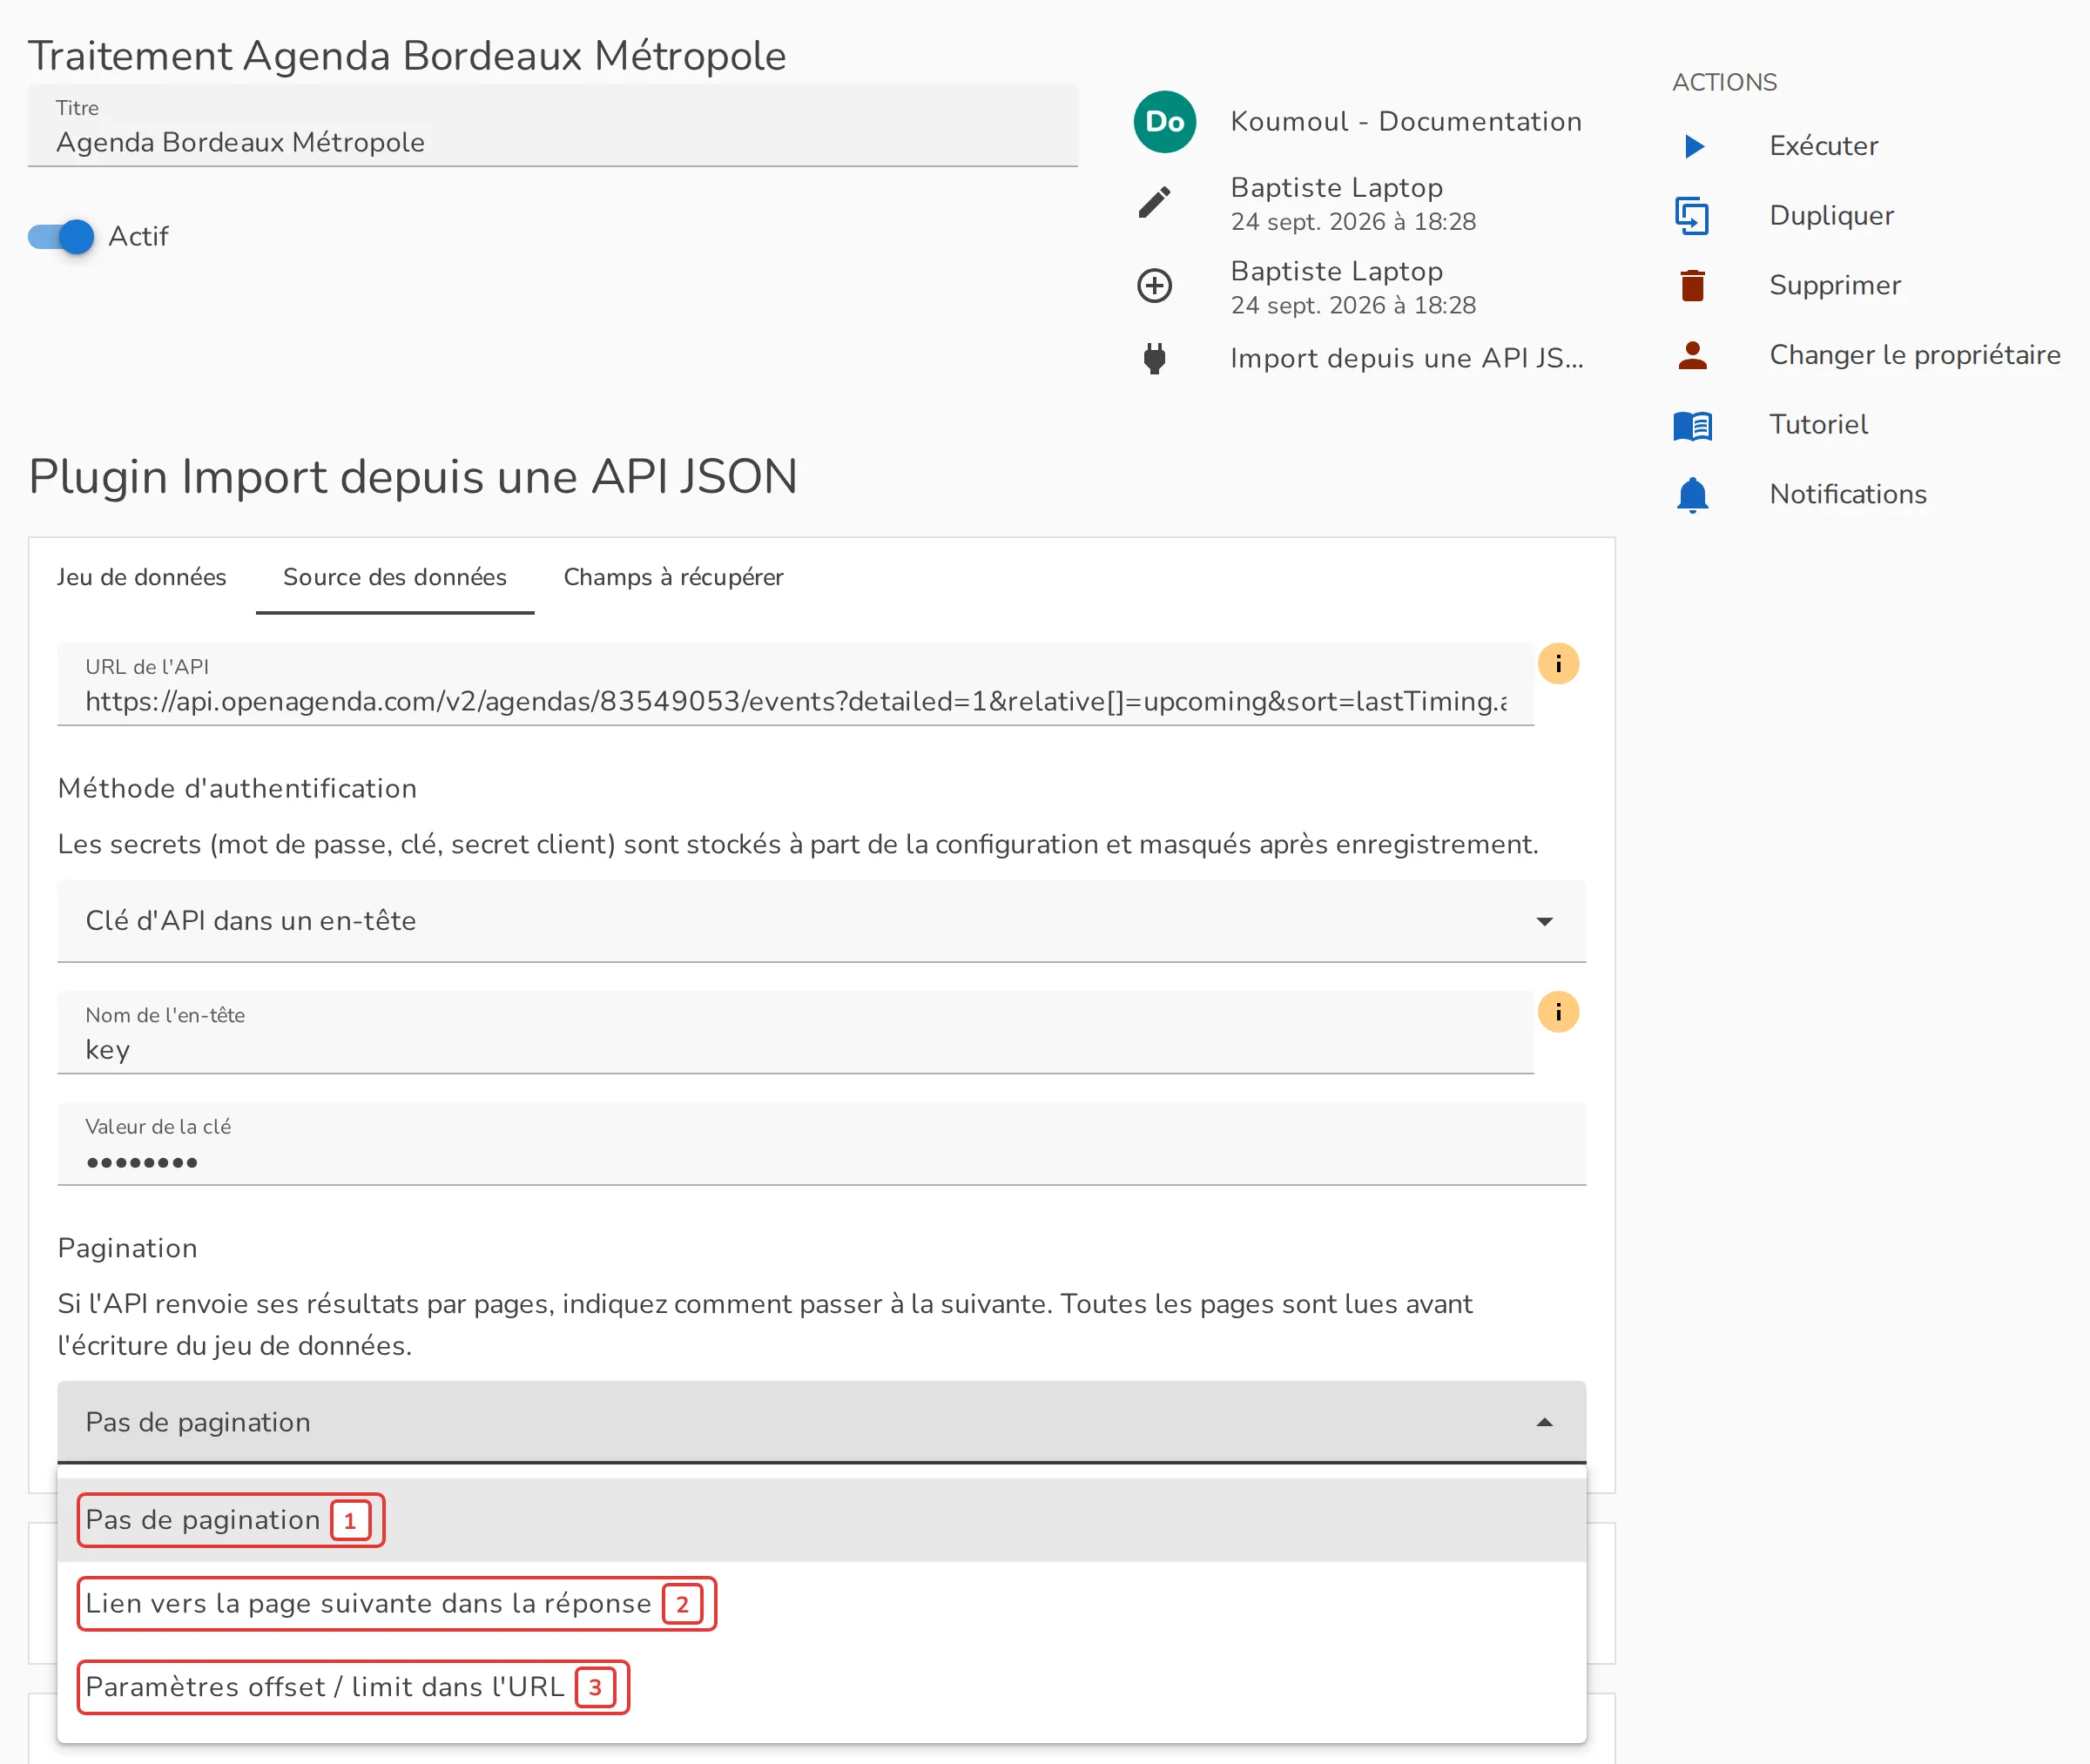Click the info icon beside Nom de l'en-tête
This screenshot has width=2090, height=1764.
(1558, 1012)
